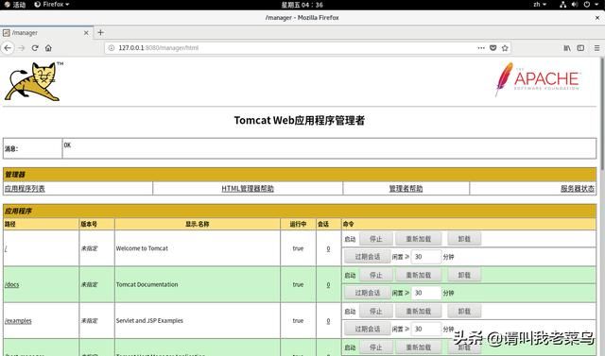The width and height of the screenshot is (605, 356).
Task: Click the Tomcat cat logo
Action: 34,81
